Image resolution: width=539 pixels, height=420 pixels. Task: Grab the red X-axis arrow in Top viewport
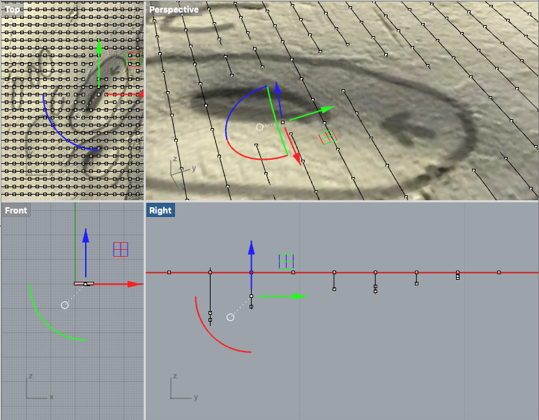[124, 94]
